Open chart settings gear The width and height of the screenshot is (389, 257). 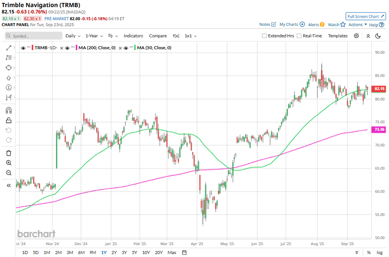click(356, 36)
